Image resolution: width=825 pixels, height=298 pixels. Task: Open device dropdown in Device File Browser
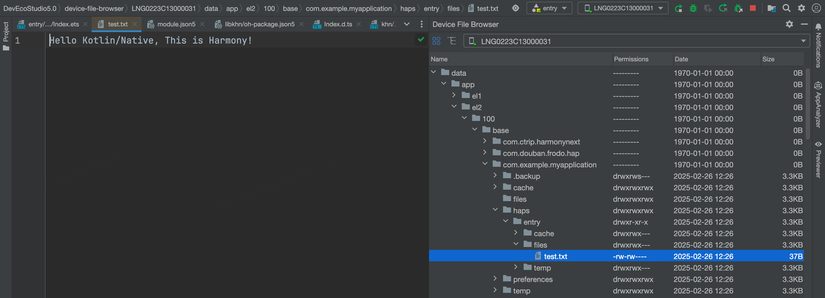pyautogui.click(x=636, y=41)
